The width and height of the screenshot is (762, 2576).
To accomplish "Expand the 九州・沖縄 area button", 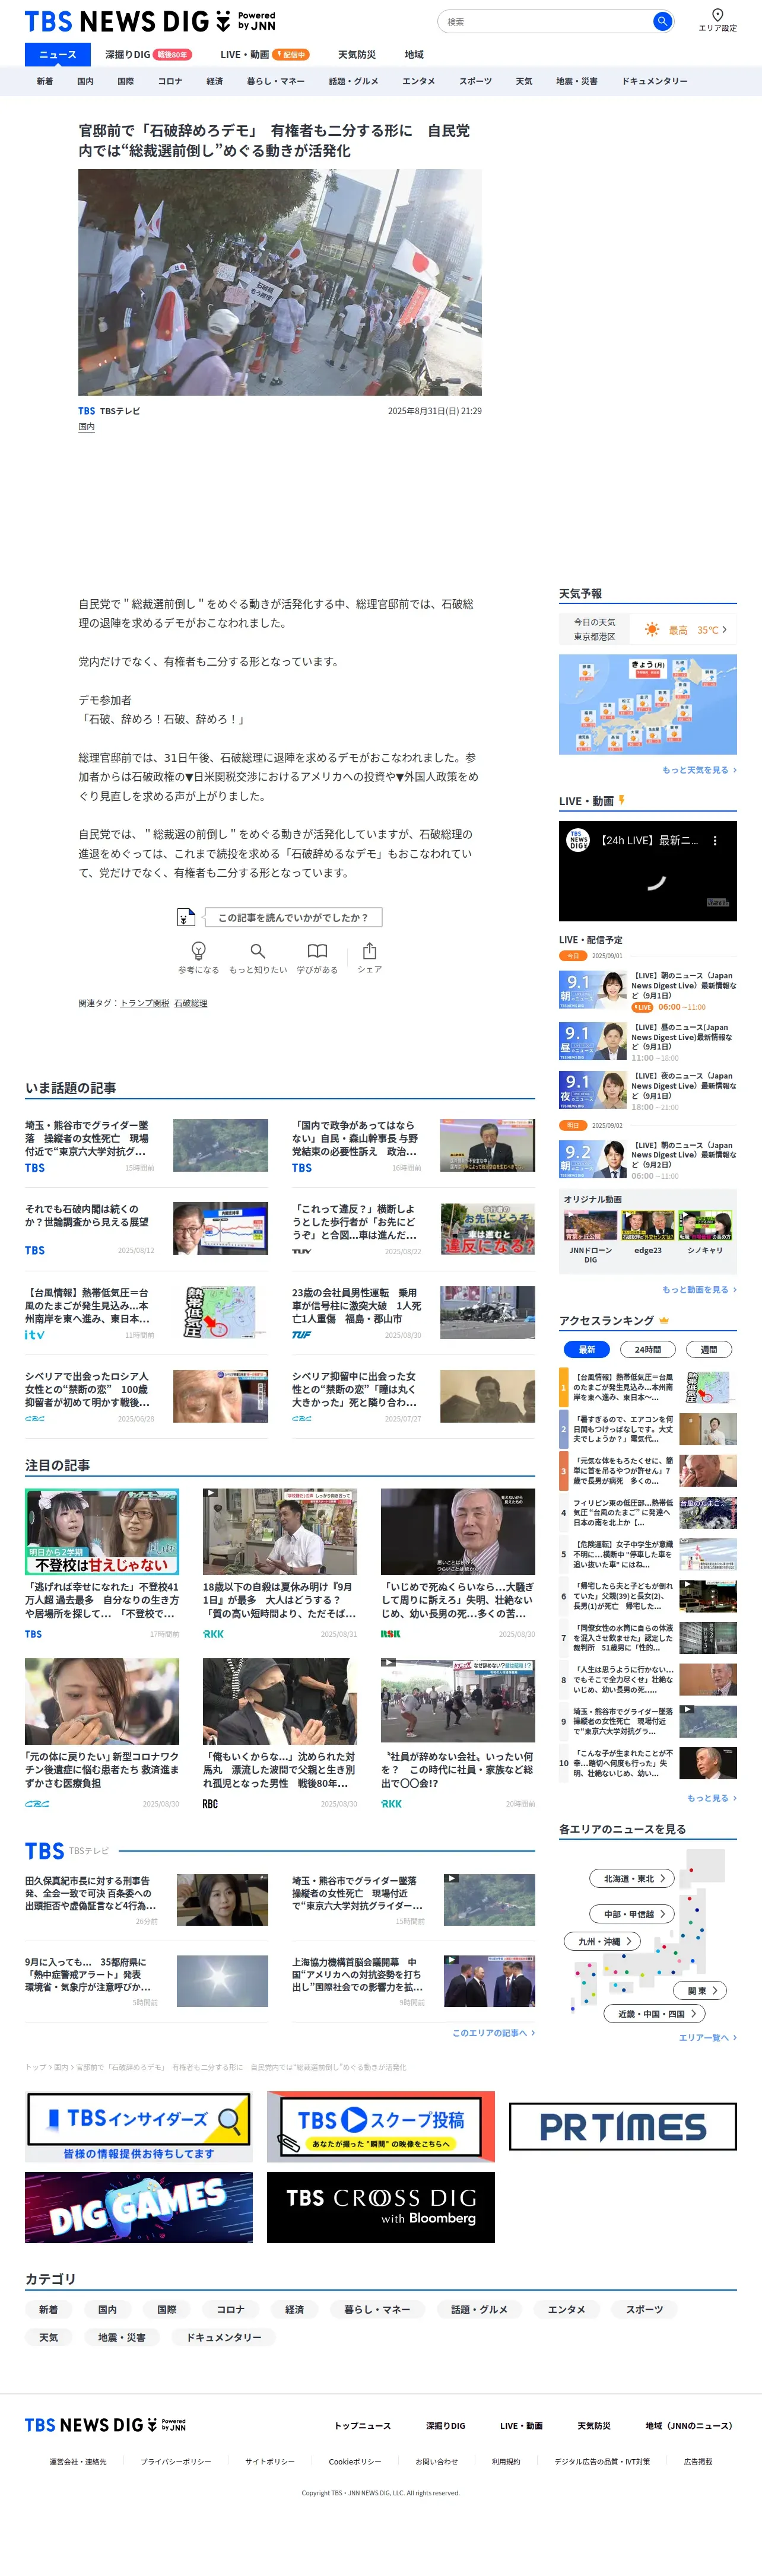I will (x=603, y=1941).
